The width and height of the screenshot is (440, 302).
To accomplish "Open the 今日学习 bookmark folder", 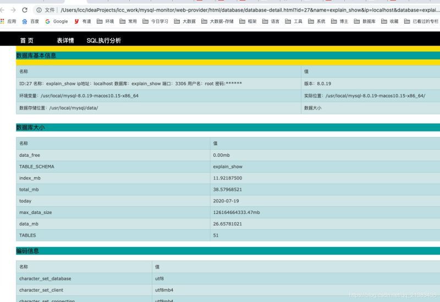I will pyautogui.click(x=156, y=21).
